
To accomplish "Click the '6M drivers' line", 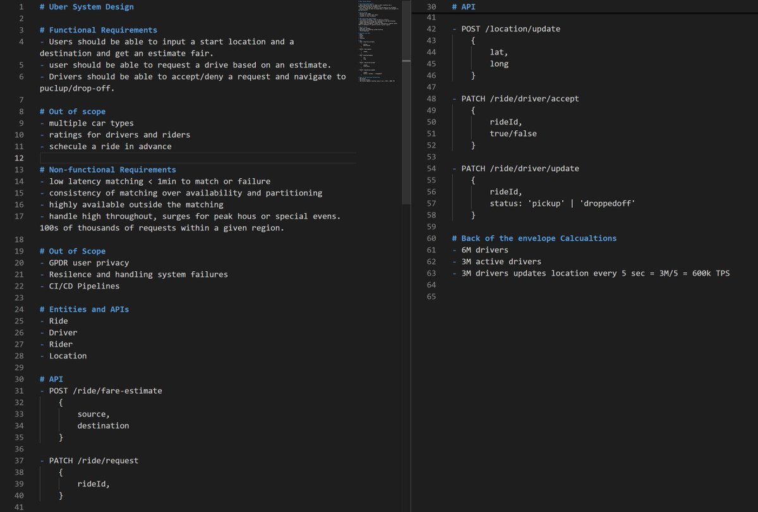I will point(480,250).
